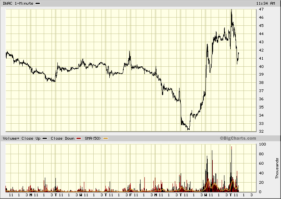Click the 43 label on the price axis
281x199 pixels.
pyautogui.click(x=261, y=42)
